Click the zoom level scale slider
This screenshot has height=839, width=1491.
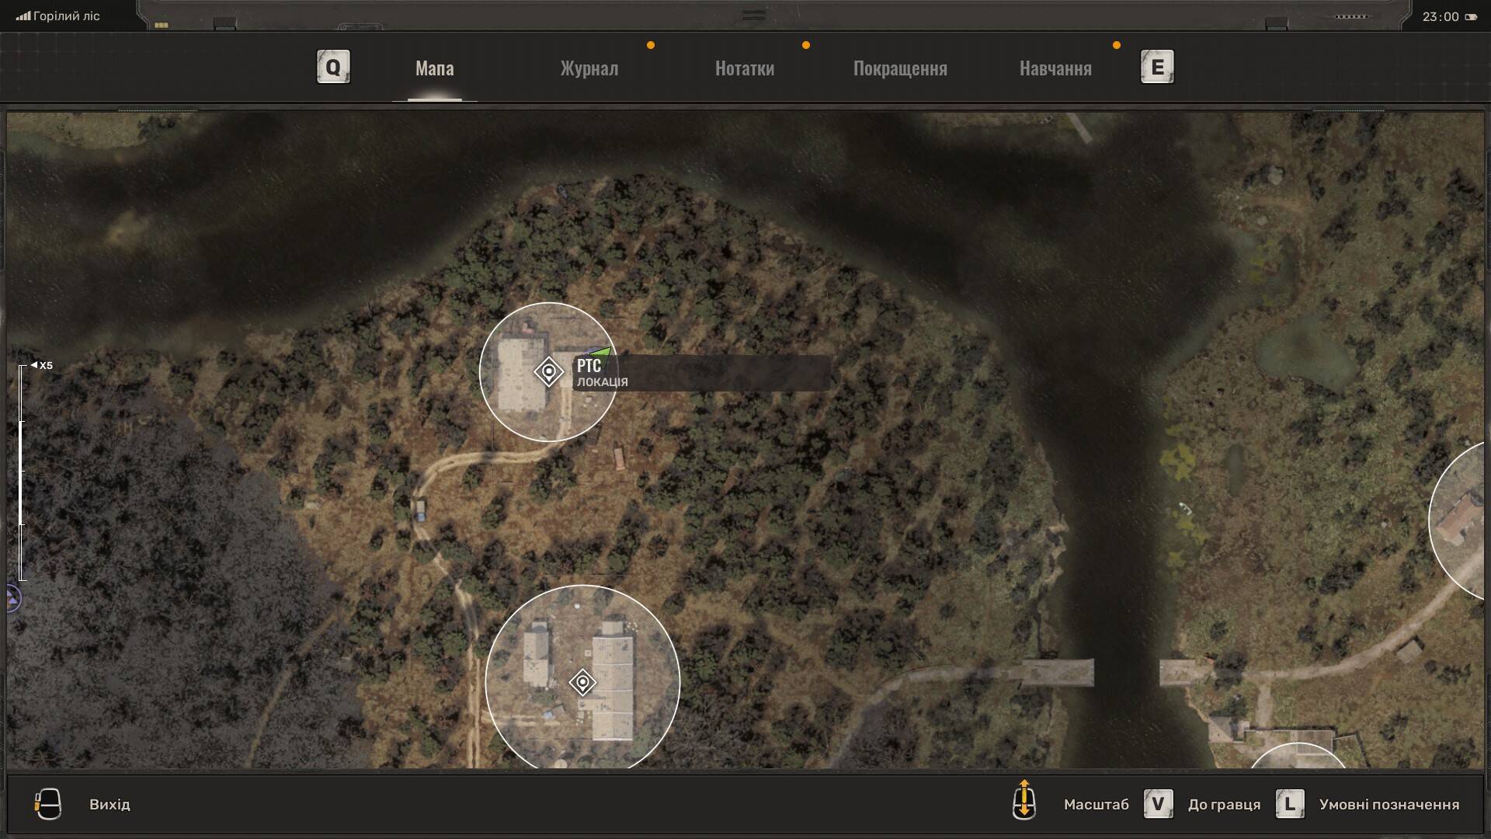[x=23, y=473]
